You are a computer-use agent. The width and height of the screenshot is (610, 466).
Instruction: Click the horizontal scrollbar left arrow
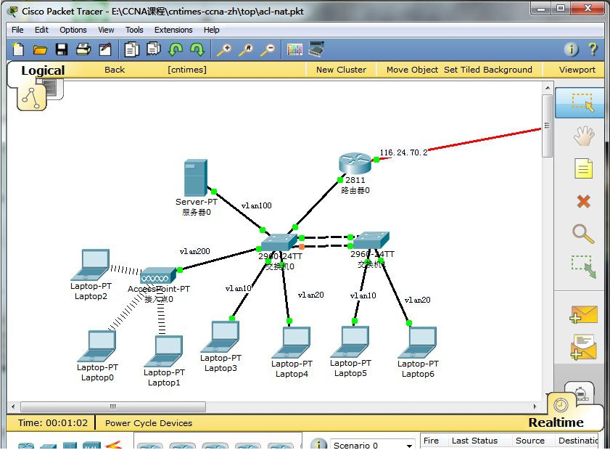pyautogui.click(x=13, y=406)
